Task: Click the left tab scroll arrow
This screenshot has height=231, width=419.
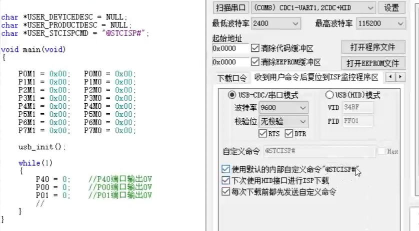Action: (390, 77)
